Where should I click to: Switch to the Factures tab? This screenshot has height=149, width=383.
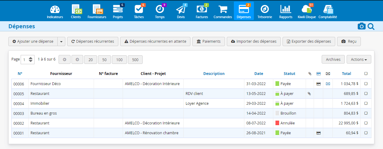[202, 11]
